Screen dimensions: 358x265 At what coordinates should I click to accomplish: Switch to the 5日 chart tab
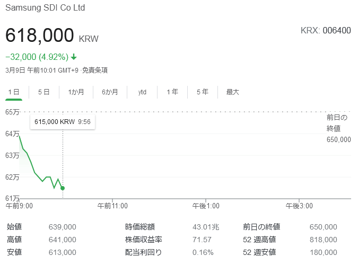43,92
